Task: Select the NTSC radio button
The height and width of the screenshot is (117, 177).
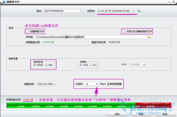Action: [x=35, y=65]
